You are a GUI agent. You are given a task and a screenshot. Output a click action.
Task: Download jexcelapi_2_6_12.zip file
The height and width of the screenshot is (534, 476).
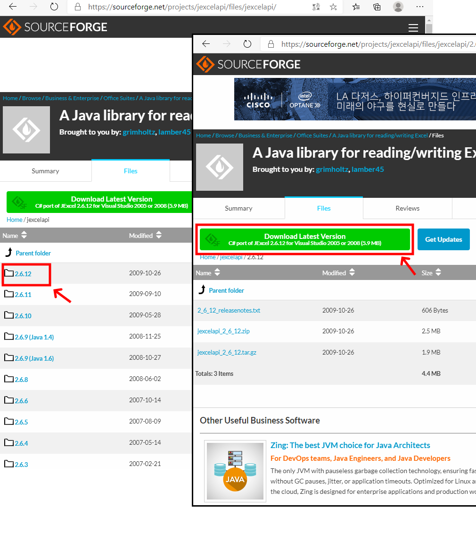(223, 331)
